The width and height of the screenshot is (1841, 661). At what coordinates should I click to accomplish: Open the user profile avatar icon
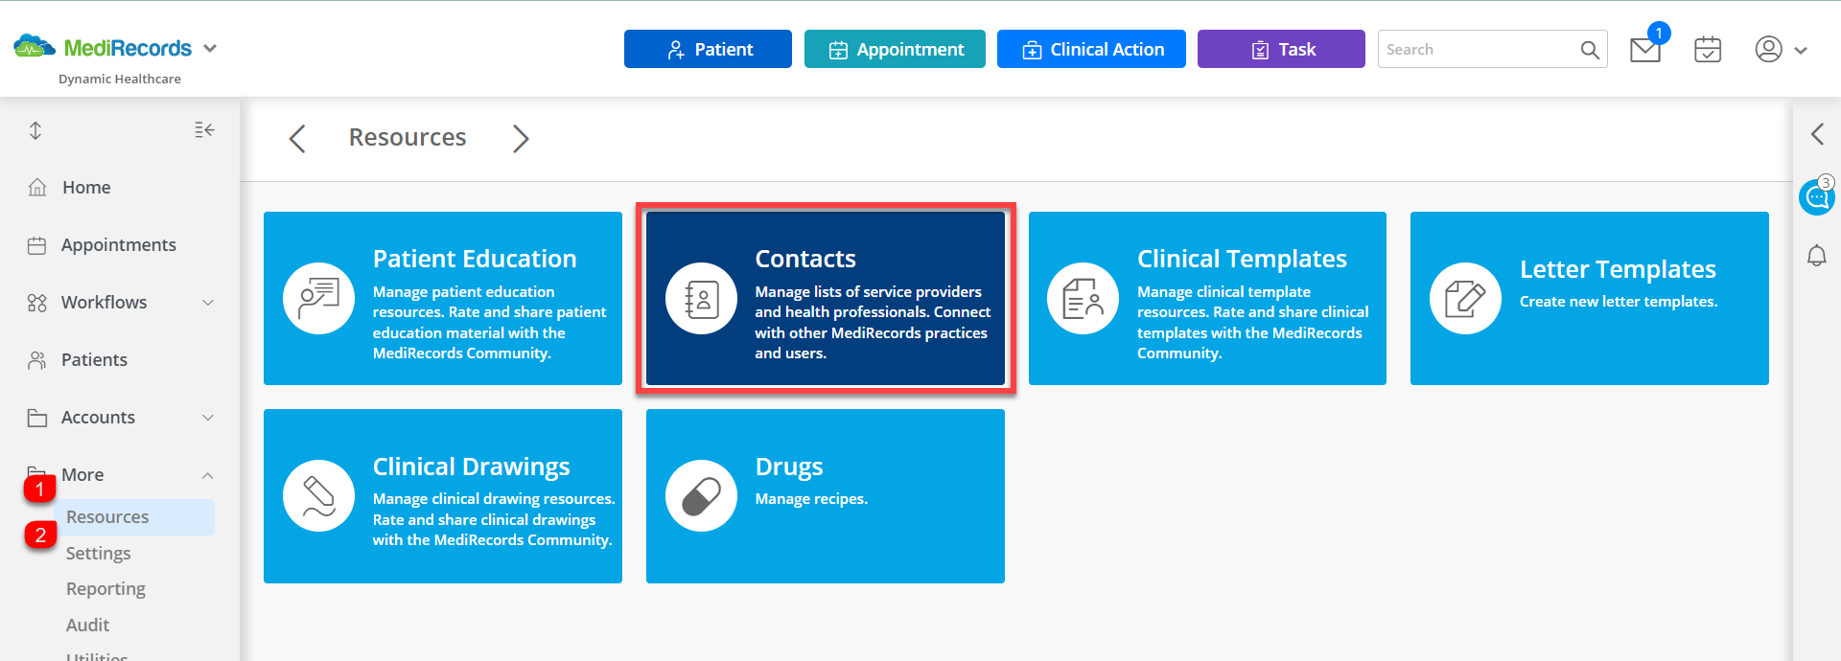coord(1768,49)
